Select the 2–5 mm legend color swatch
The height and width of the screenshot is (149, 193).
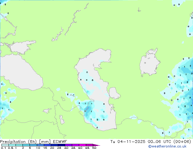pyautogui.click(x=26, y=145)
